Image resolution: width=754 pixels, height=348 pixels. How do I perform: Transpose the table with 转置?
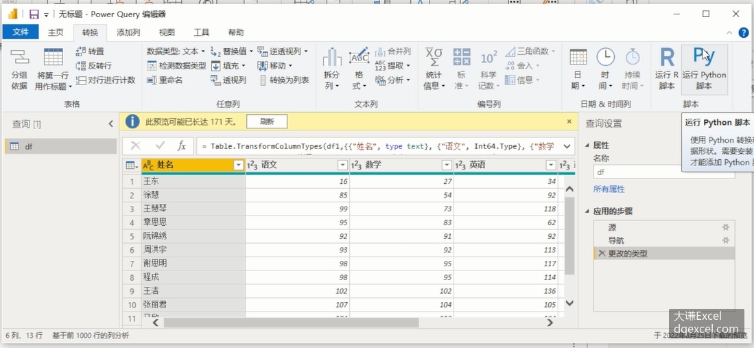[90, 51]
